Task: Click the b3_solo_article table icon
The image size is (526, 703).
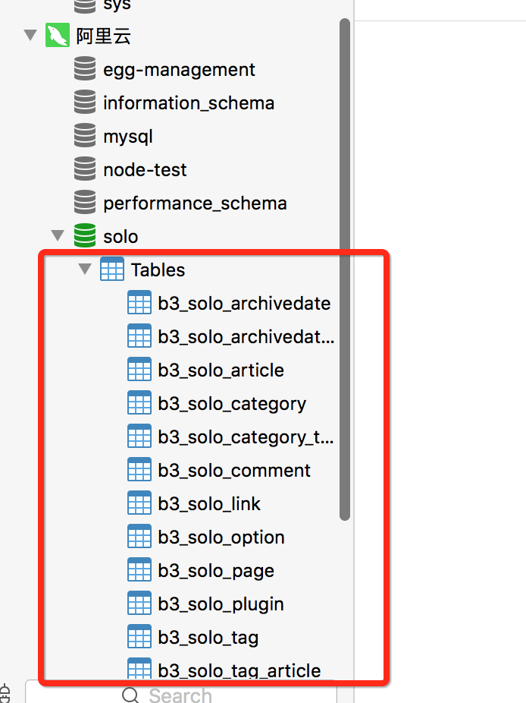Action: [139, 370]
